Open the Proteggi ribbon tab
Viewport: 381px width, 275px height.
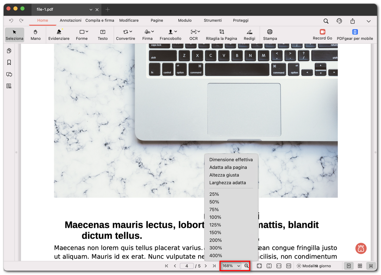[x=240, y=21]
